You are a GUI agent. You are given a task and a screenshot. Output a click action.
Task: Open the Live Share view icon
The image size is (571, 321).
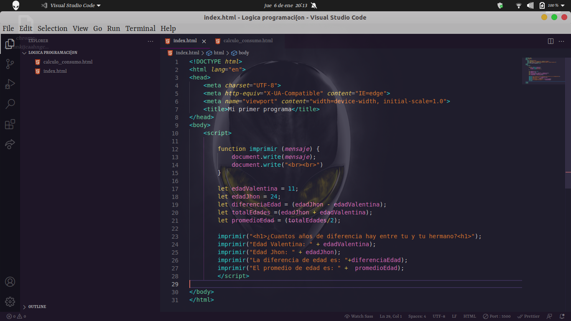click(10, 144)
